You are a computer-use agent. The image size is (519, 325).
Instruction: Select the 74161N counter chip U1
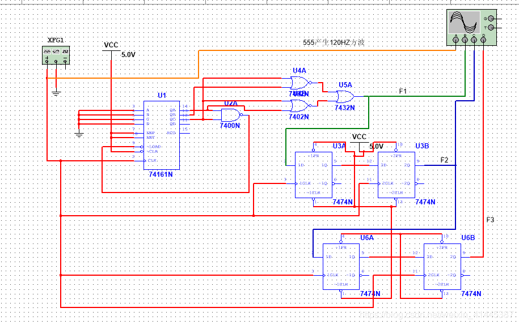[x=162, y=135]
